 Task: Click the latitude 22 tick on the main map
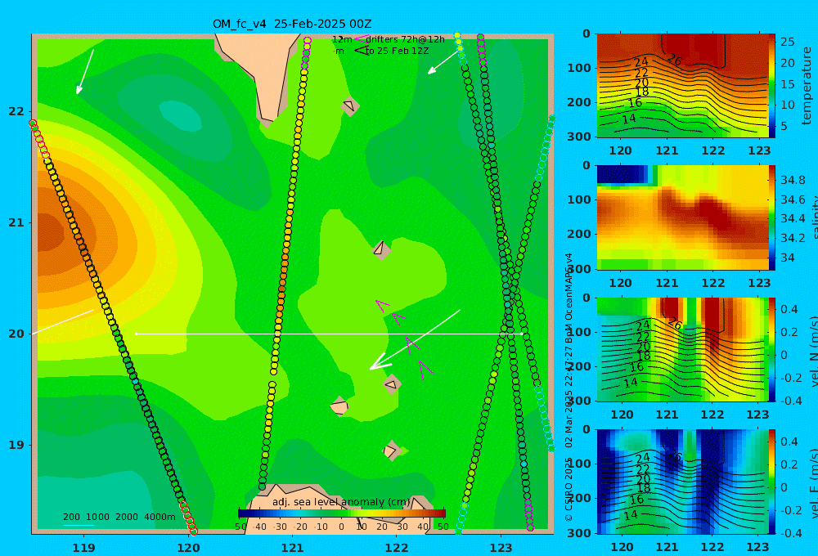[16, 111]
